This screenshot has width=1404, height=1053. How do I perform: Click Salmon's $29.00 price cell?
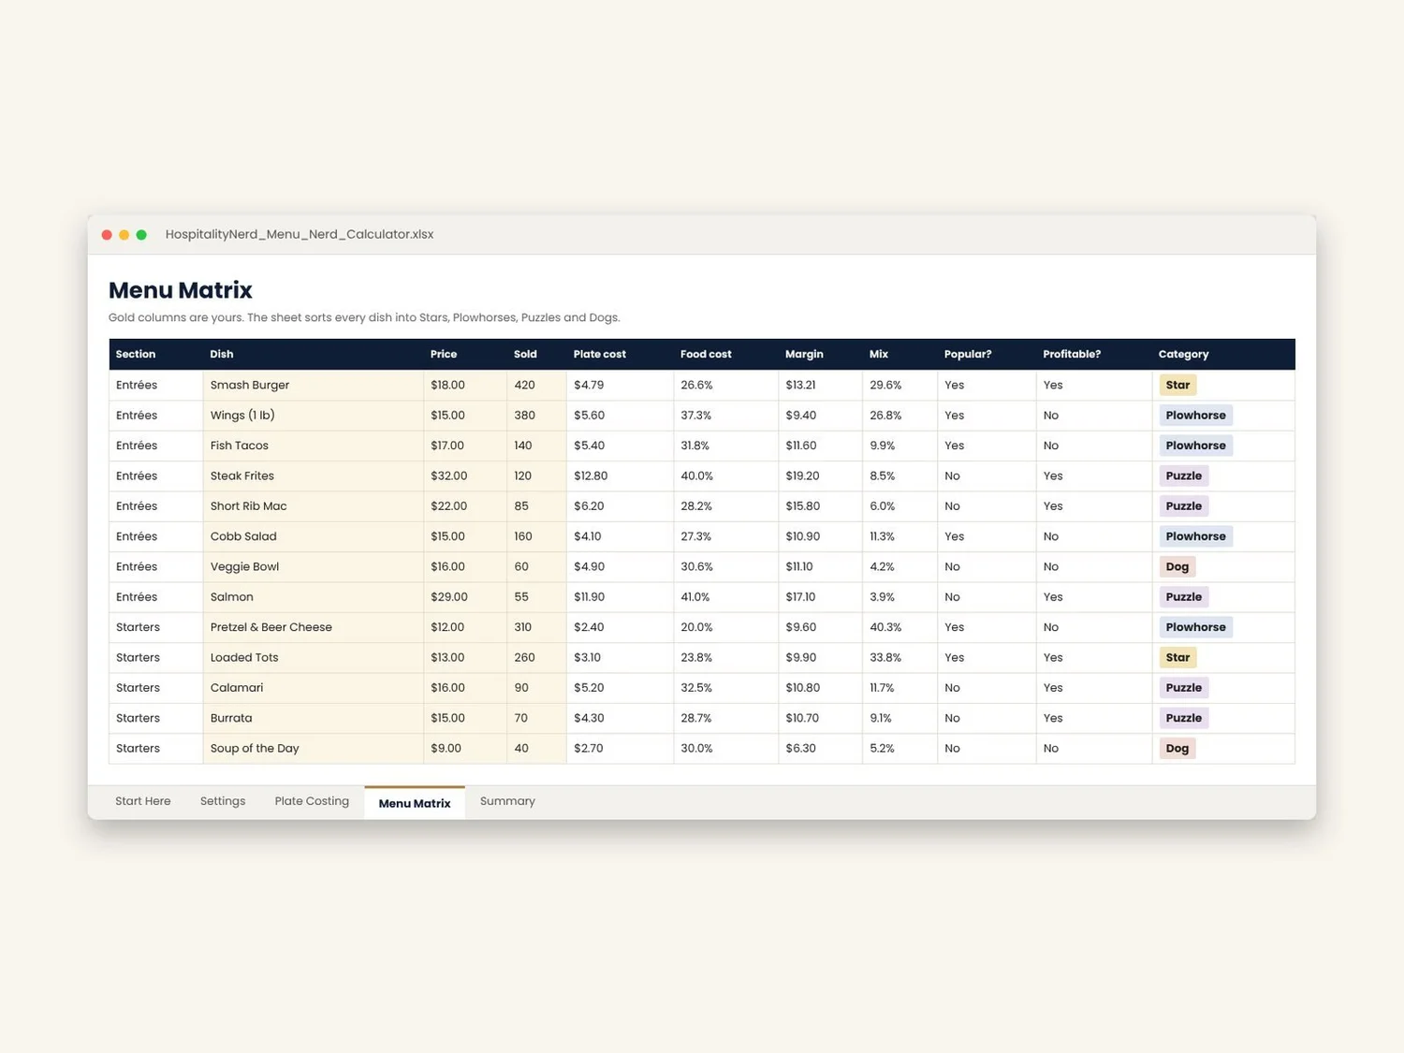465,597
